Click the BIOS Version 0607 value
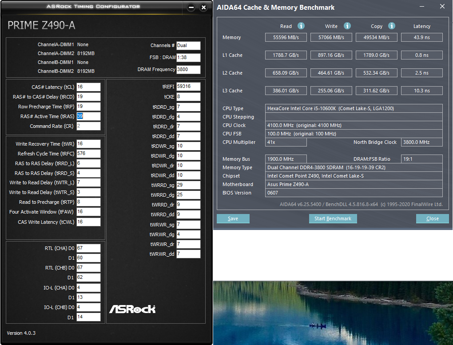453x345 pixels. point(354,193)
